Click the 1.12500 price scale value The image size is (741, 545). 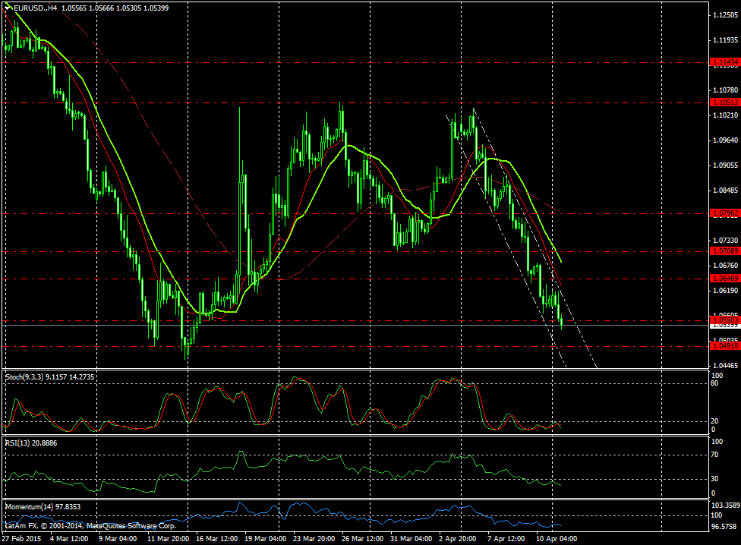[723, 15]
